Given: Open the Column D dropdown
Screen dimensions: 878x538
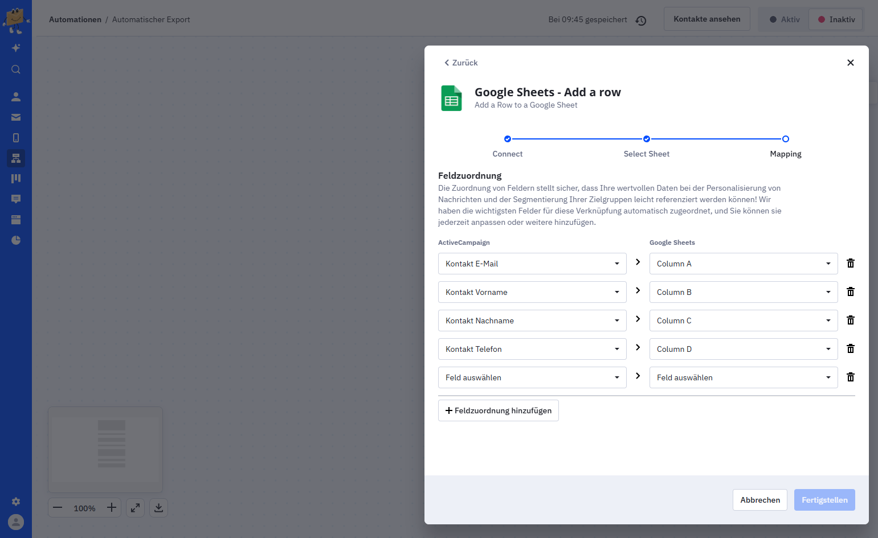Looking at the screenshot, I should coord(744,349).
